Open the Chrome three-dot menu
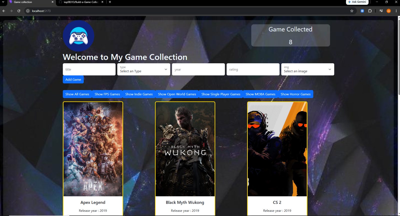This screenshot has height=216, width=400. click(x=396, y=11)
